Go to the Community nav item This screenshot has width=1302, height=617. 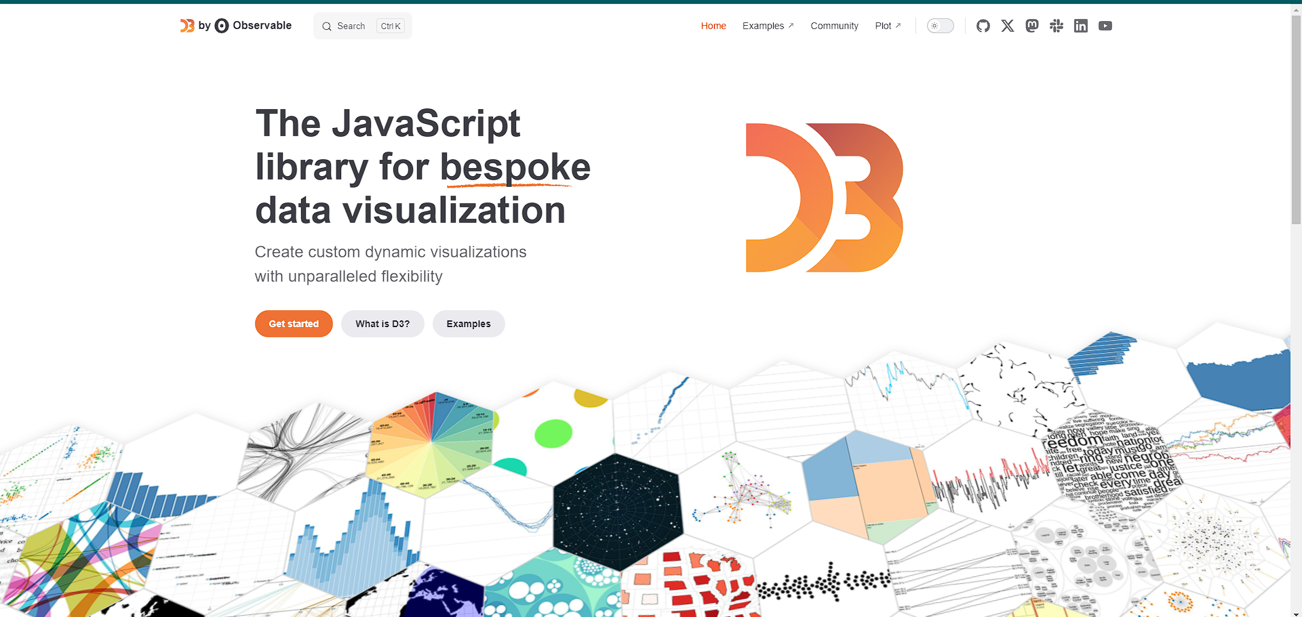point(834,26)
